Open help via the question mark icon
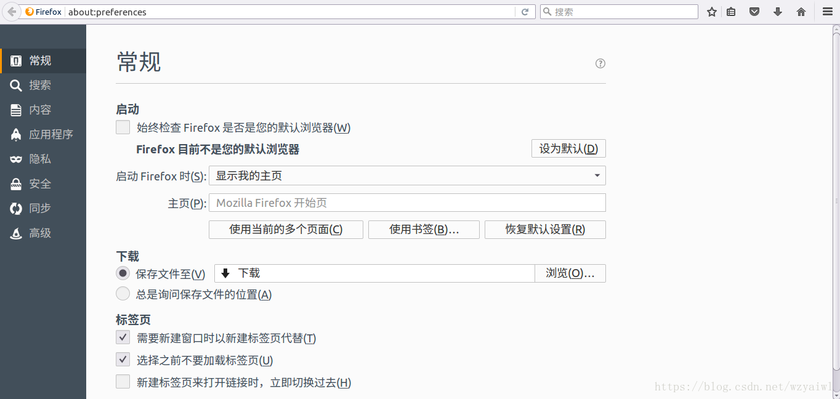Viewport: 840px width, 399px height. (600, 63)
